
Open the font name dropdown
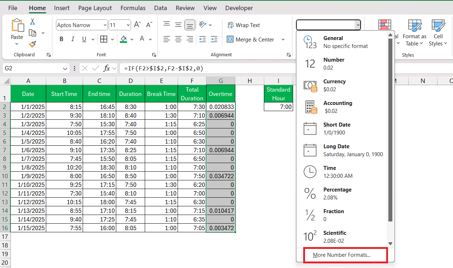click(105, 25)
